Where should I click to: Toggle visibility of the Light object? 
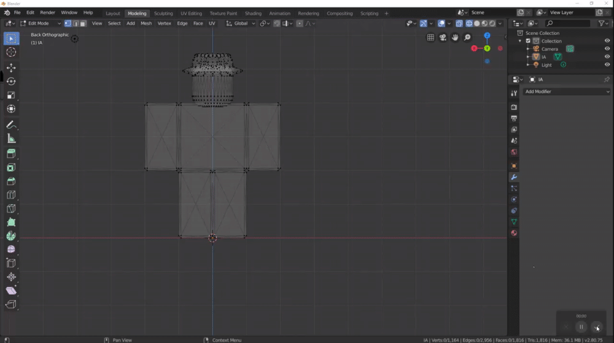click(607, 65)
